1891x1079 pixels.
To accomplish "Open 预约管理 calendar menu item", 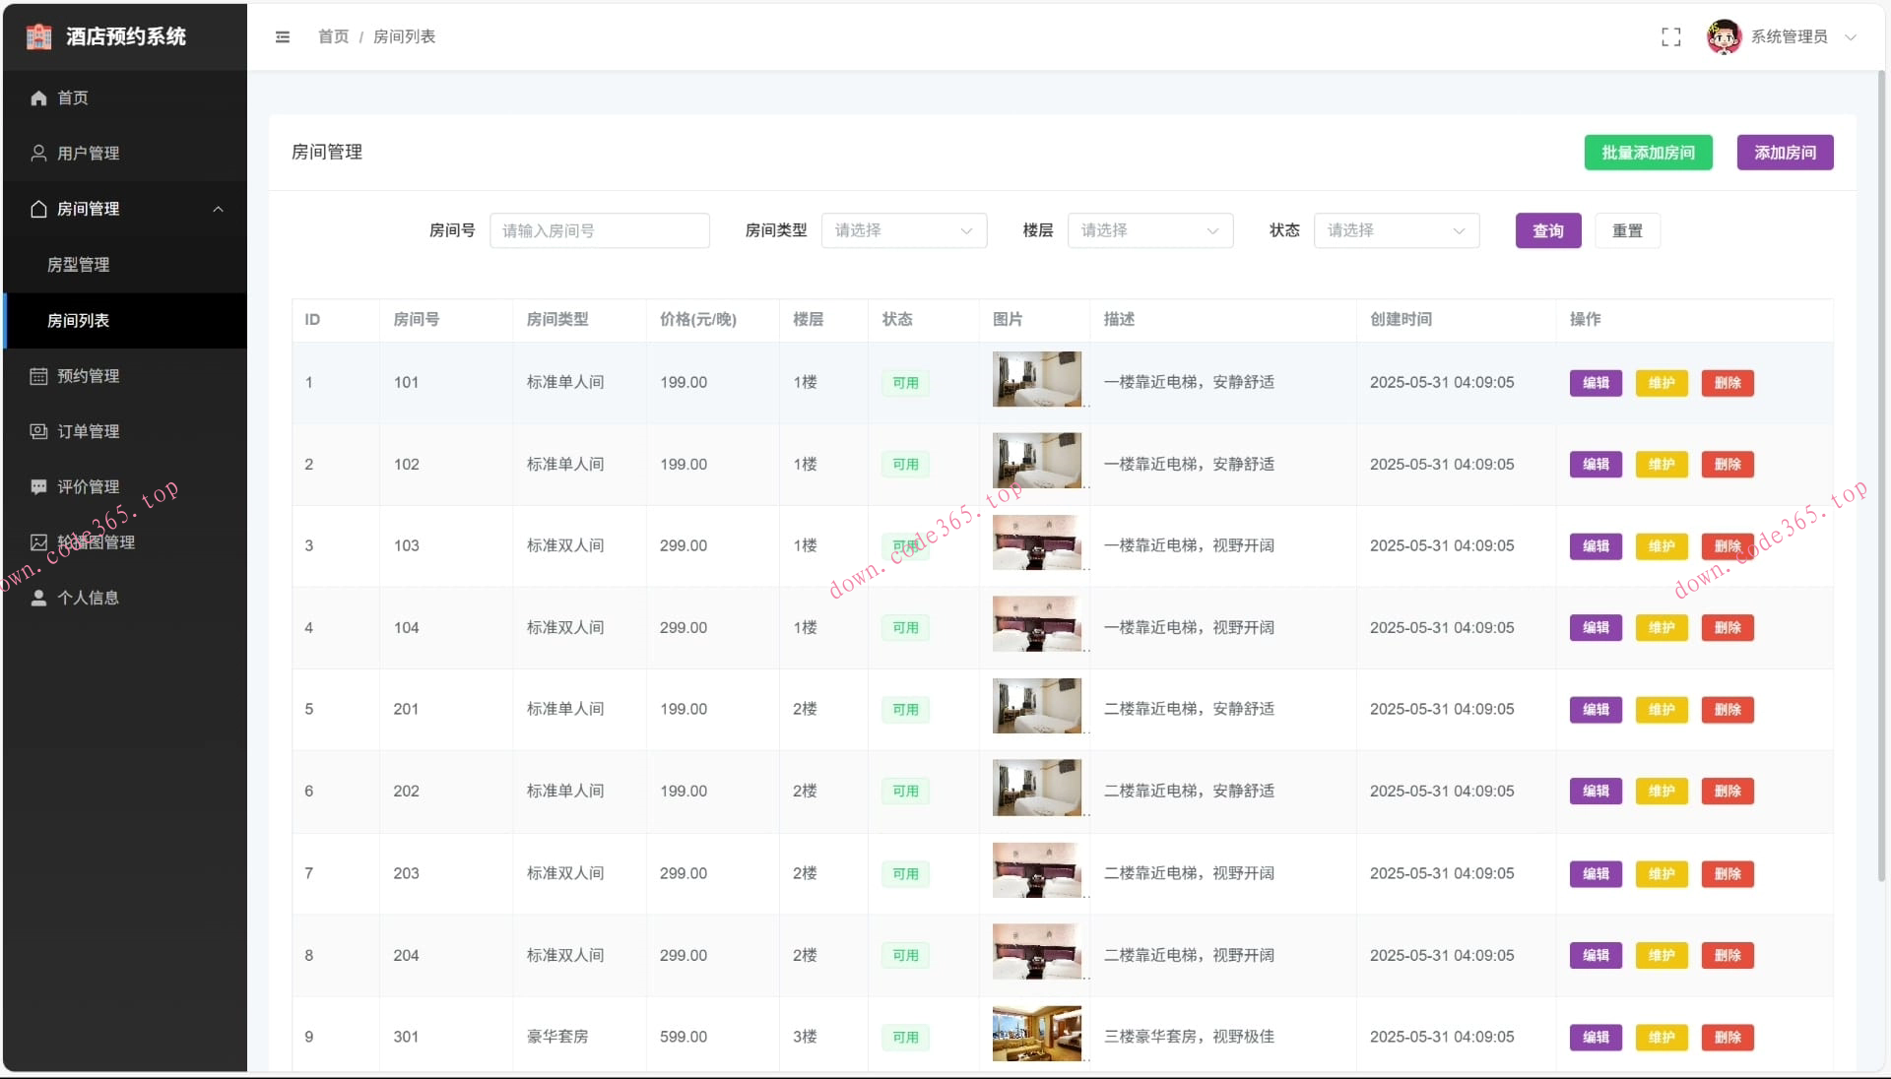I will (x=88, y=375).
